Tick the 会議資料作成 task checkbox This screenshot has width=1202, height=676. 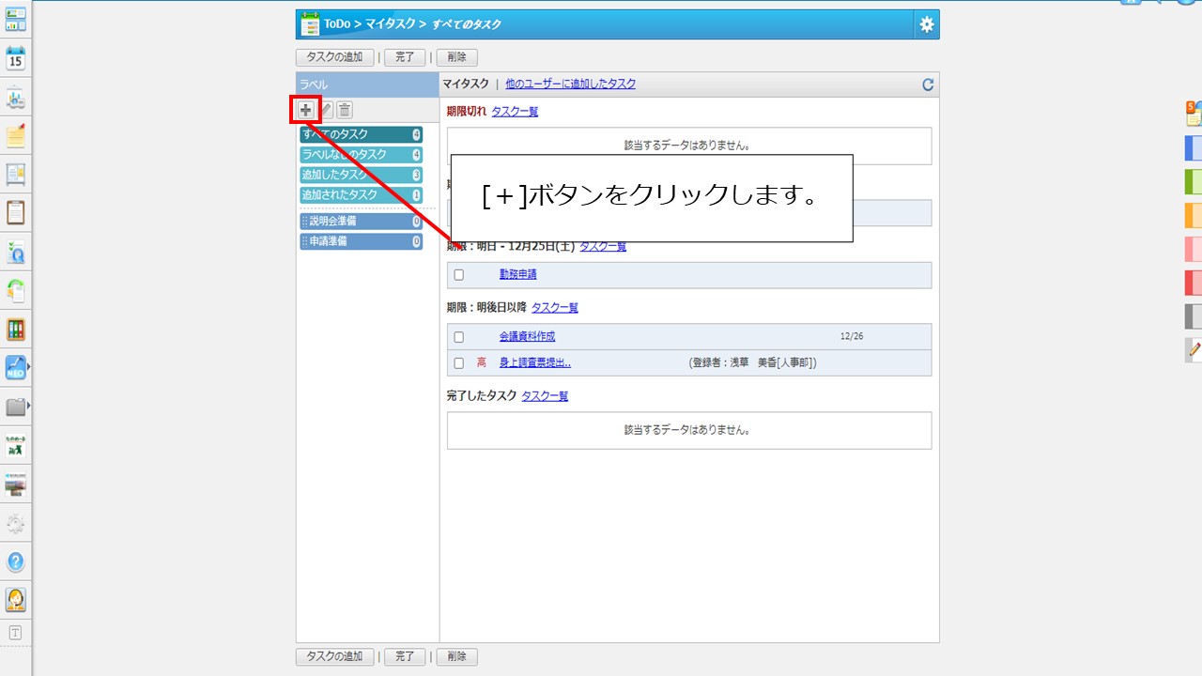point(459,337)
